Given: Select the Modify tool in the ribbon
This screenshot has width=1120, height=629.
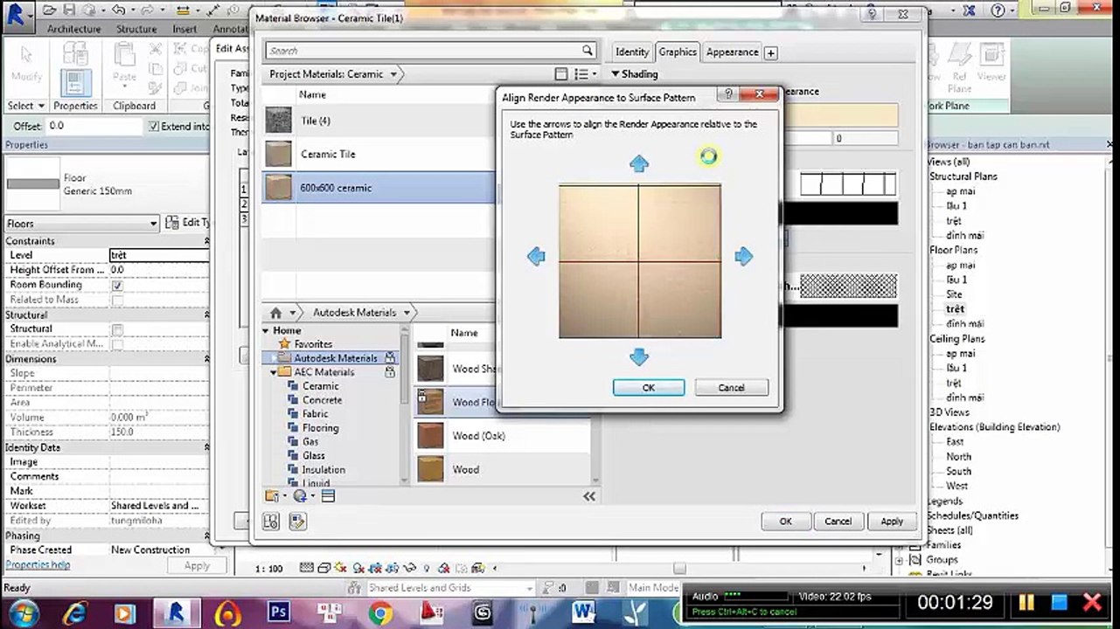Looking at the screenshot, I should 26,66.
